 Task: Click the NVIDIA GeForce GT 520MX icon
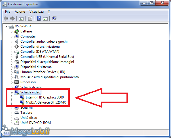coord(22,102)
